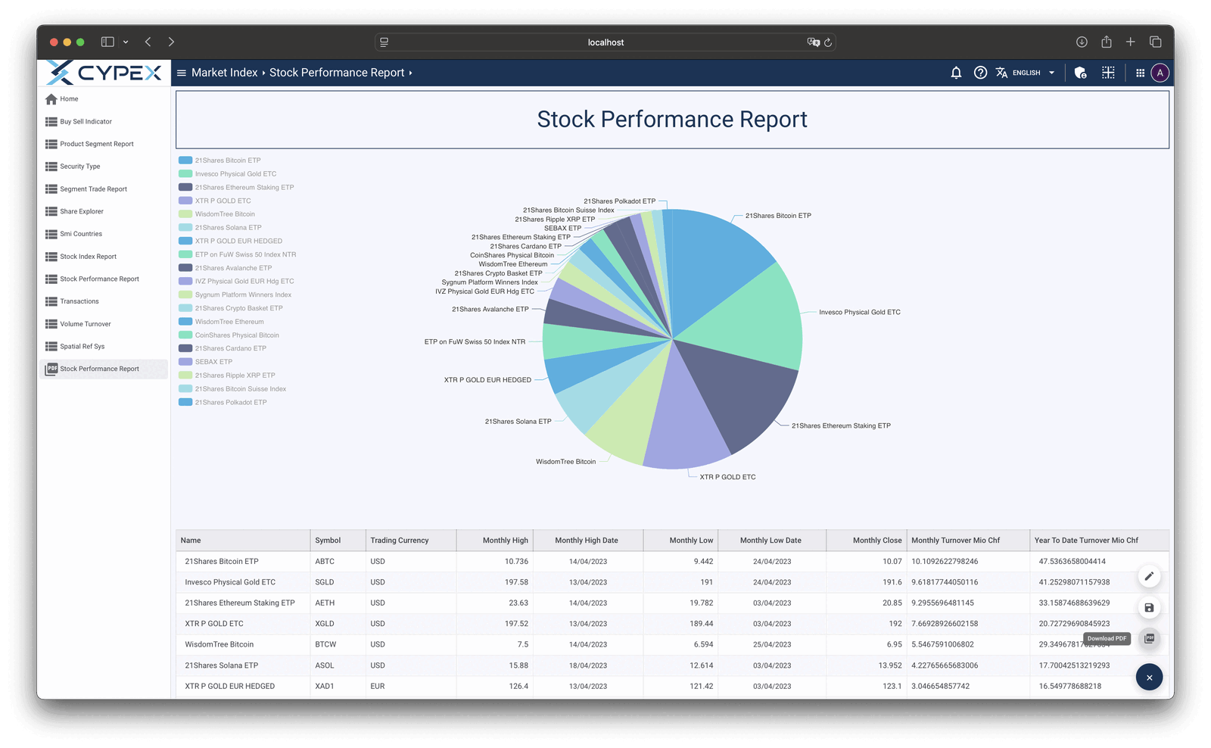The width and height of the screenshot is (1211, 748).
Task: Toggle WisdomTree Bitcoin in chart legend
Action: click(217, 214)
